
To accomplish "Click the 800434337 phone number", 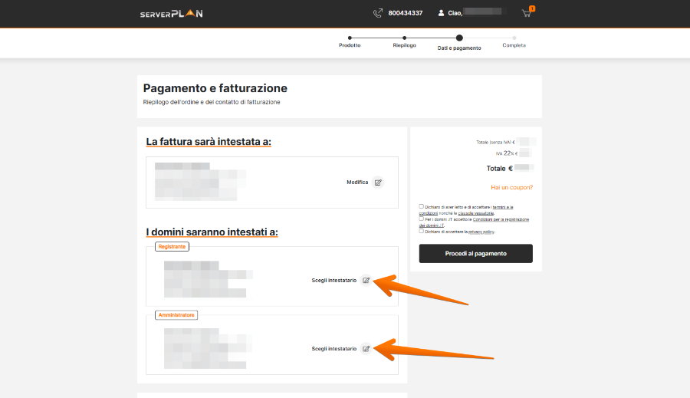I will pyautogui.click(x=405, y=13).
